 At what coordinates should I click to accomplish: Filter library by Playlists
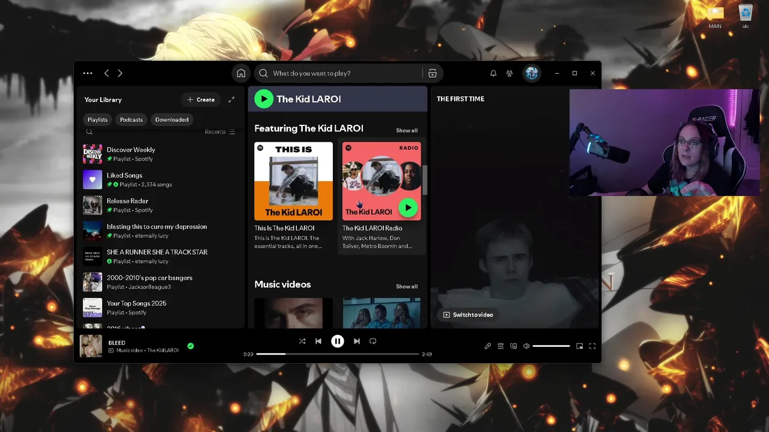[x=97, y=119]
